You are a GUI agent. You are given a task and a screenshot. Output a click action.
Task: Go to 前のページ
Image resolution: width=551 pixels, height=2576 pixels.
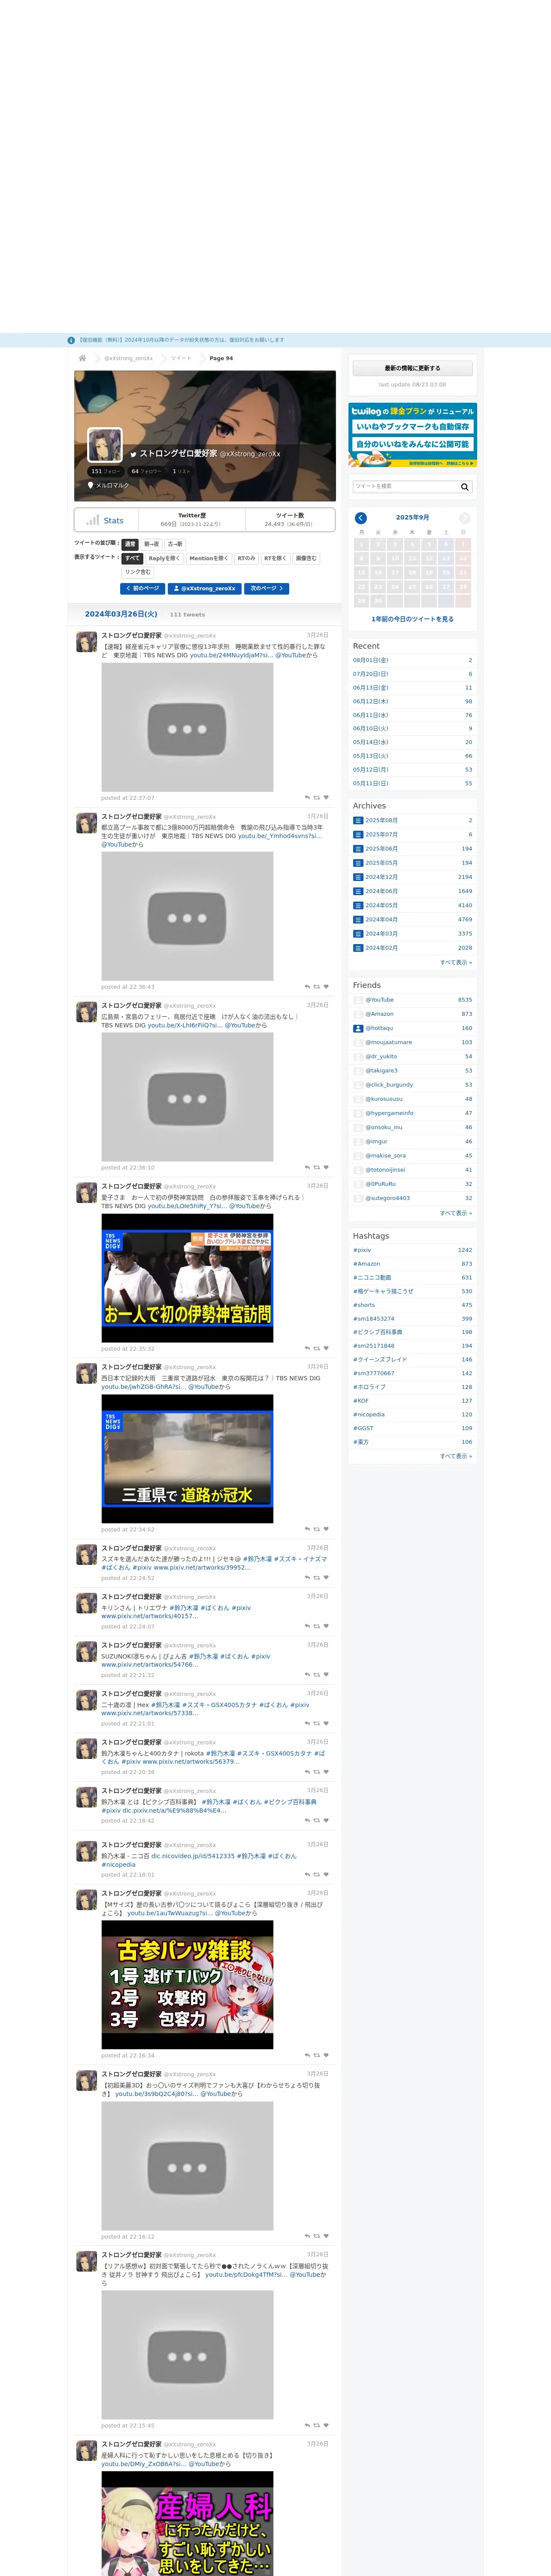(142, 589)
